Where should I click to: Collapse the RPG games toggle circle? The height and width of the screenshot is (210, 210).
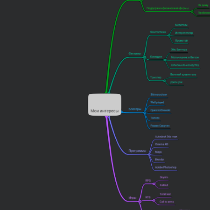(154, 184)
